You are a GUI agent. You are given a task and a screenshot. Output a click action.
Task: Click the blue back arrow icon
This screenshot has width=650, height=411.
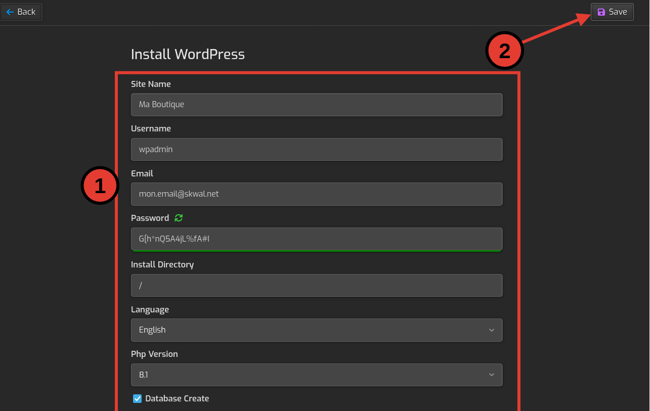click(x=10, y=12)
